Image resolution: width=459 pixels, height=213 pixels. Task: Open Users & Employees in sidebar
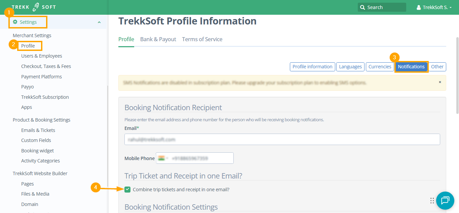[42, 56]
